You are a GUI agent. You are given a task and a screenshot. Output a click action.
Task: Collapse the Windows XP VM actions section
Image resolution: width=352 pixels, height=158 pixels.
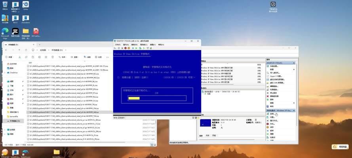(x=294, y=111)
